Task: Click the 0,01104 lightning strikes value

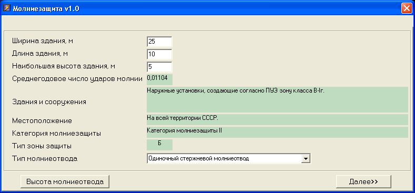Action: pos(157,78)
